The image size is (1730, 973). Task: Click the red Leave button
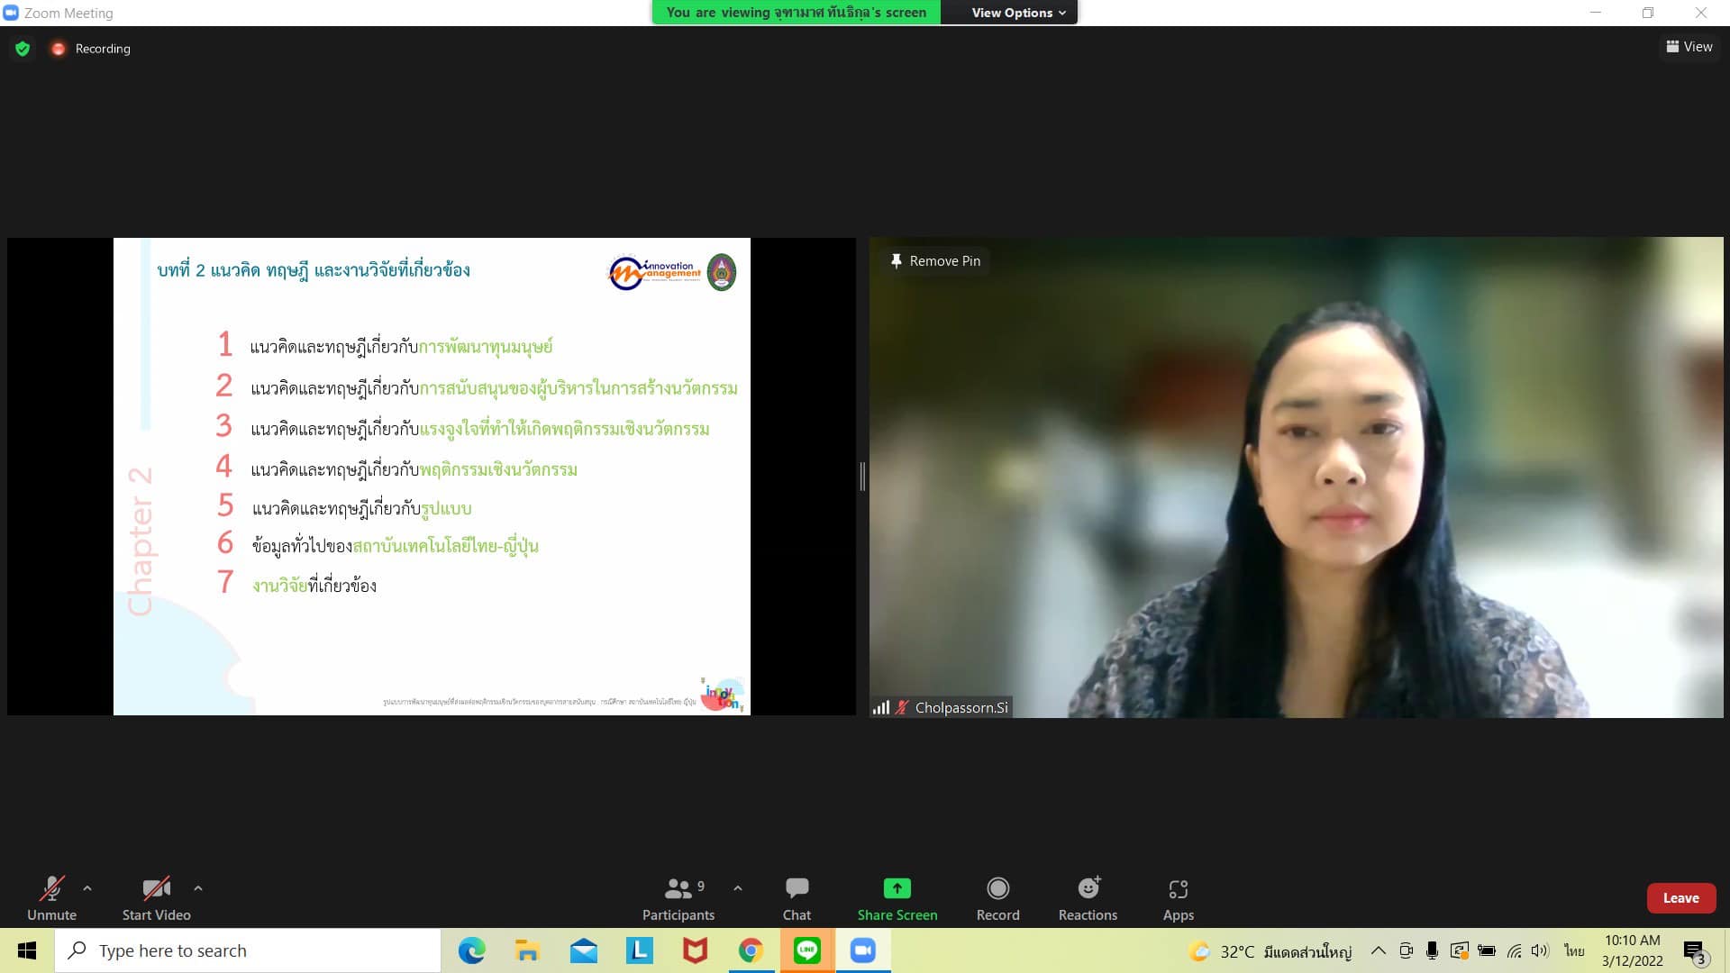pyautogui.click(x=1680, y=898)
